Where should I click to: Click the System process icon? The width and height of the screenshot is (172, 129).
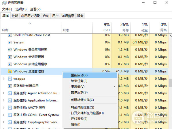10,42
